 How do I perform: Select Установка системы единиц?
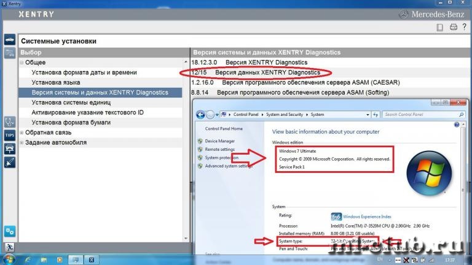pyautogui.click(x=71, y=102)
